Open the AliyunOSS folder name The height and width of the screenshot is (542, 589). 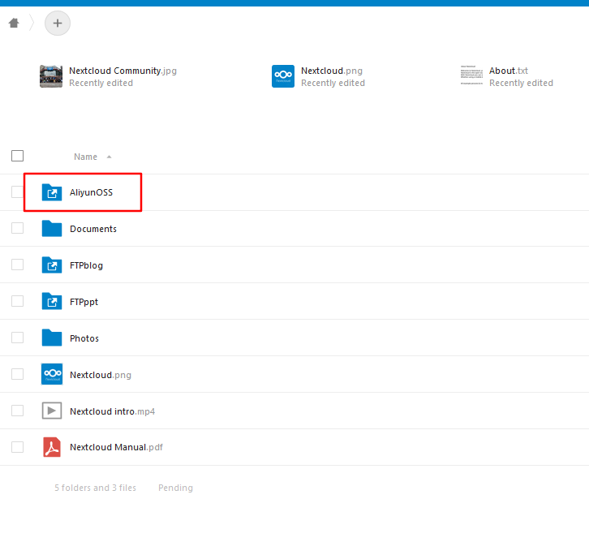[92, 192]
